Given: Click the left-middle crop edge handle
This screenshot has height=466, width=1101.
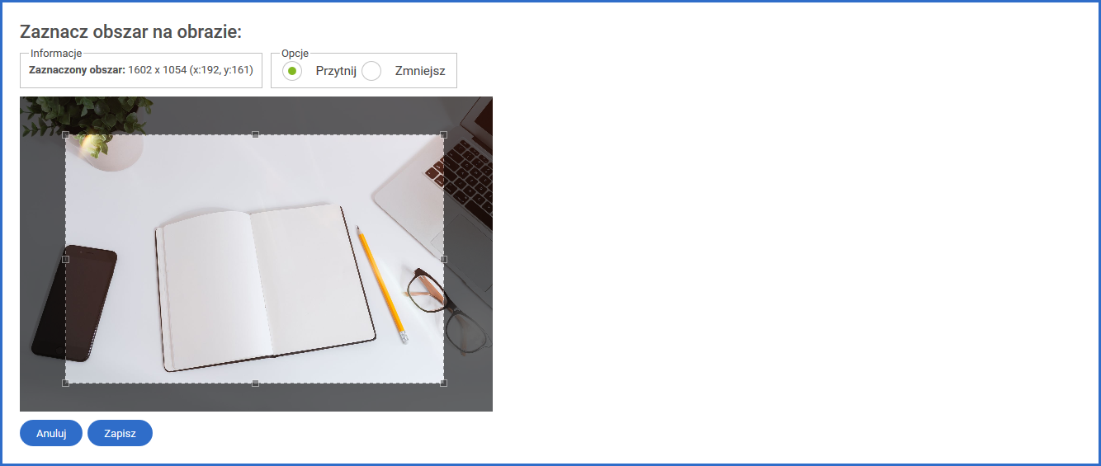Looking at the screenshot, I should tap(66, 259).
